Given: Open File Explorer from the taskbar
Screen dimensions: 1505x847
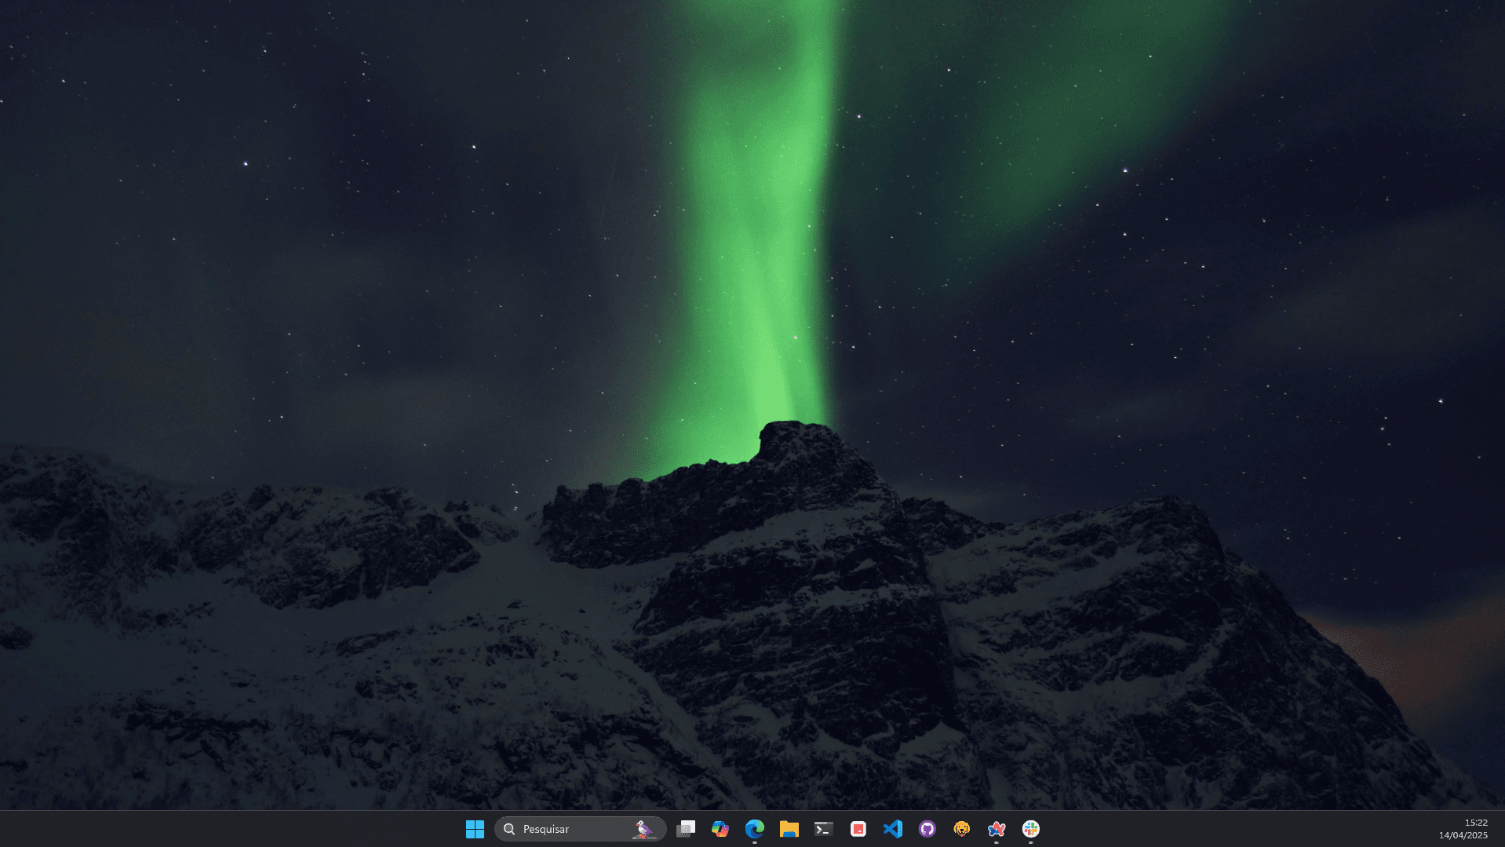Looking at the screenshot, I should [789, 828].
